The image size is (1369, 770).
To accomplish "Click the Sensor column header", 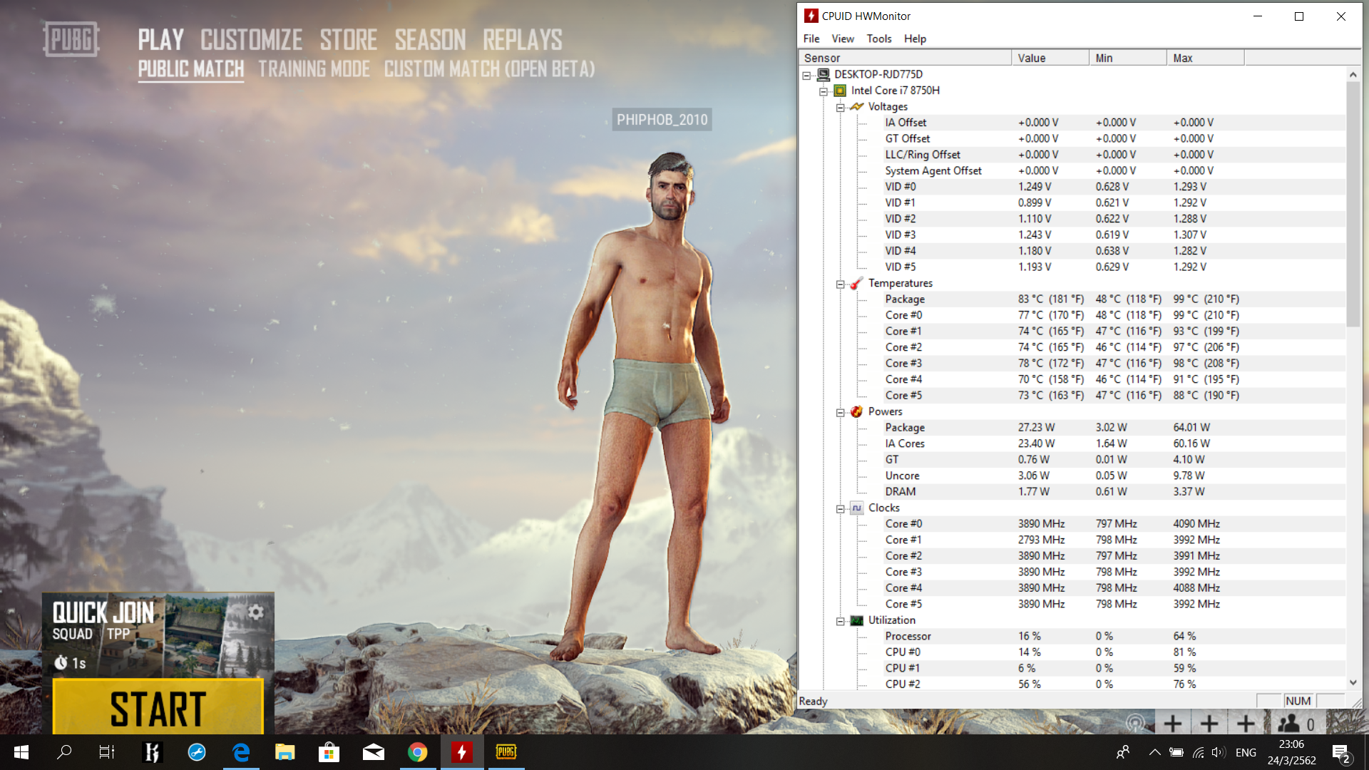I will point(905,58).
